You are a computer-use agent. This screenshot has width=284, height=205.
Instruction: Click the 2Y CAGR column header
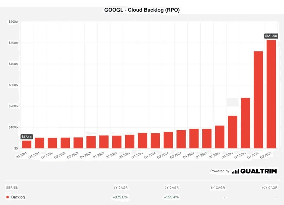coord(172,188)
